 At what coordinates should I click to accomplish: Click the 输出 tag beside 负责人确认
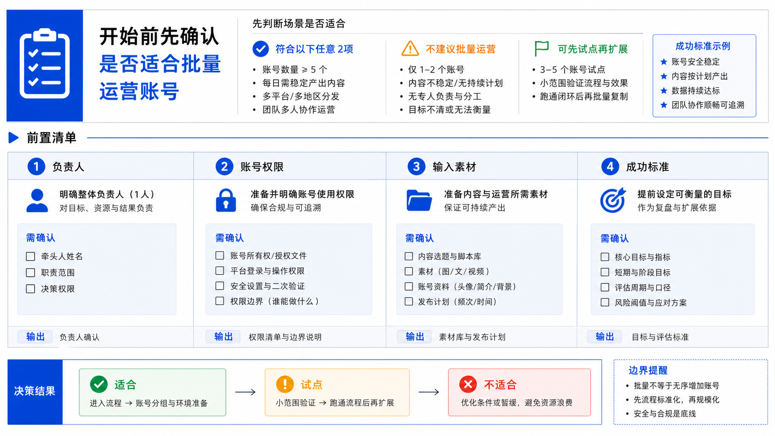tap(35, 336)
